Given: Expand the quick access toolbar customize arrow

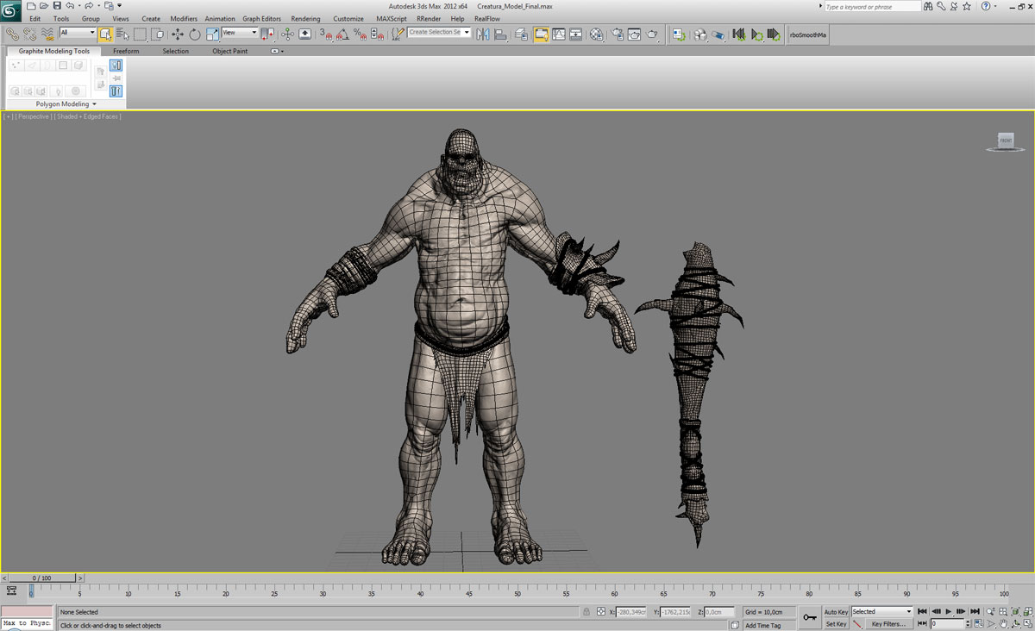Looking at the screenshot, I should coord(119,6).
